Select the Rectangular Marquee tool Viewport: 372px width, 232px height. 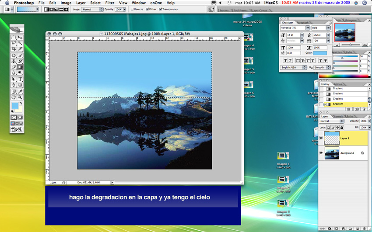[x=14, y=38]
